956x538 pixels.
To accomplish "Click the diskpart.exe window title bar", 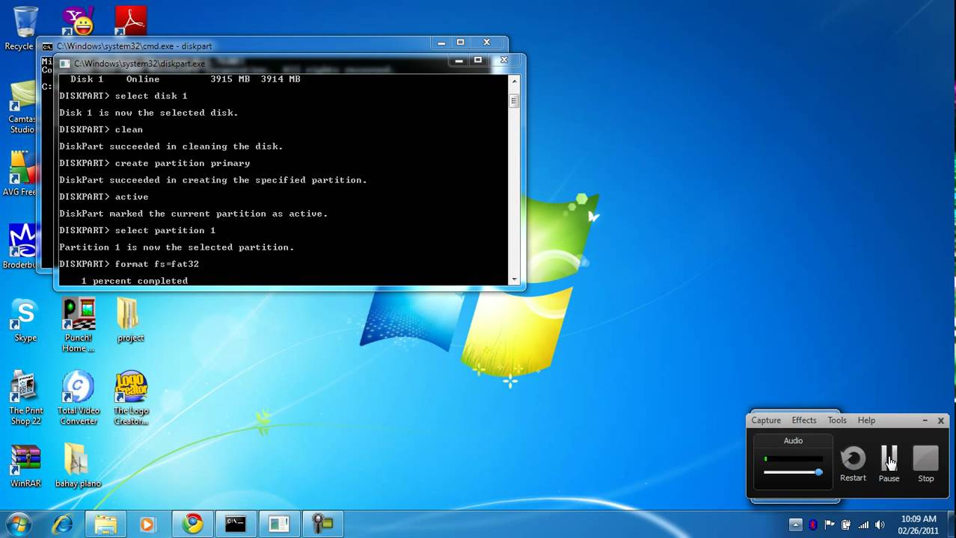I will [x=254, y=64].
